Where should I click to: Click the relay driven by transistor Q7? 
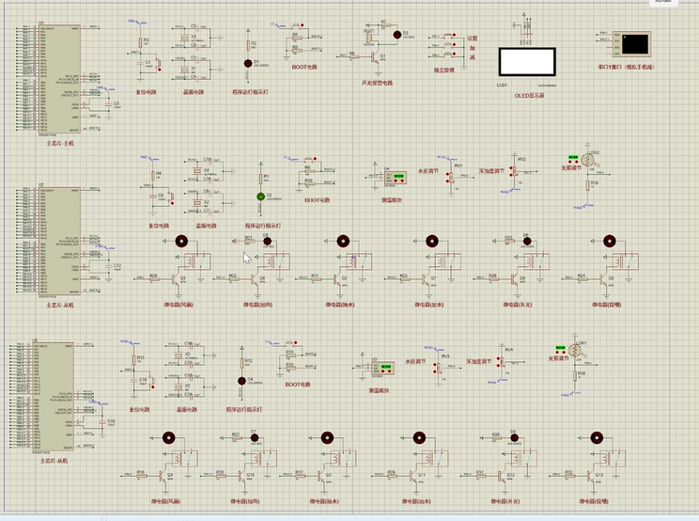447,261
